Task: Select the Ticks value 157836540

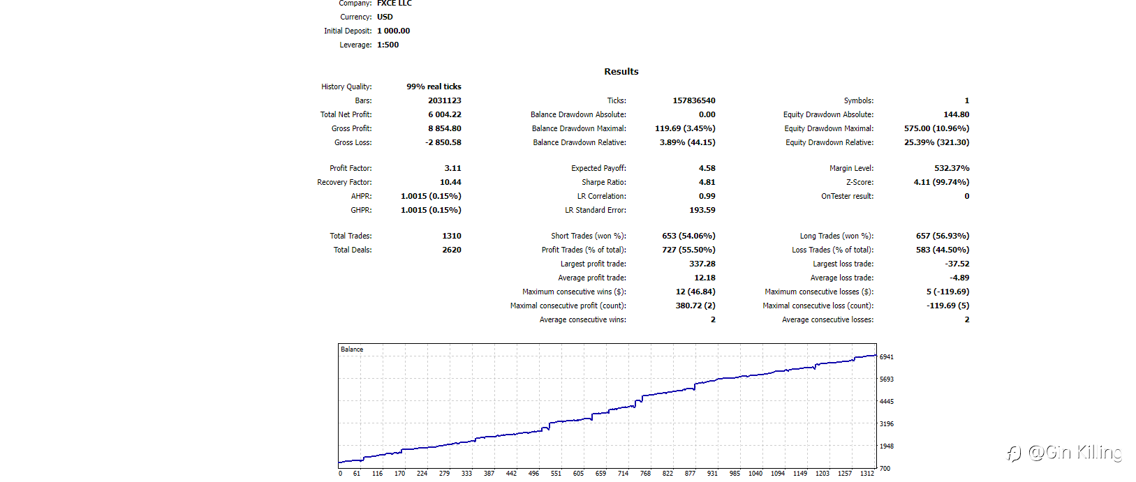Action: click(x=694, y=100)
